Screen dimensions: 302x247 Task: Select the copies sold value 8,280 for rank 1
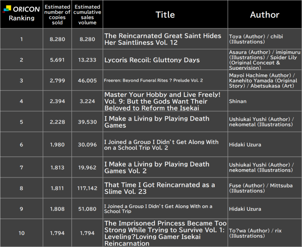point(57,39)
